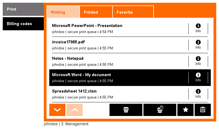The height and width of the screenshot is (131, 219).
Task: Select the Waiting tab
Action: click(63, 12)
